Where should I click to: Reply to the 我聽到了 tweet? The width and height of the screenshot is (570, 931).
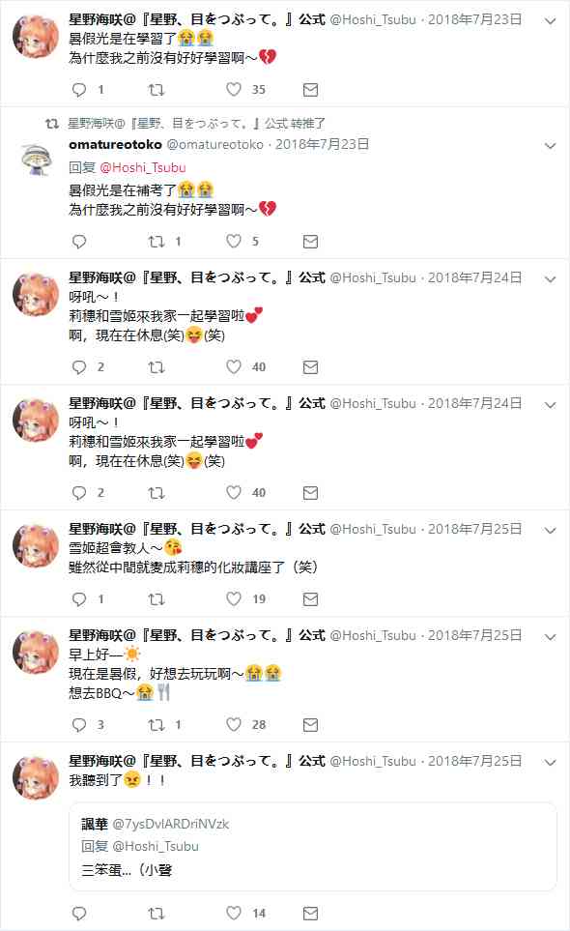pyautogui.click(x=79, y=914)
